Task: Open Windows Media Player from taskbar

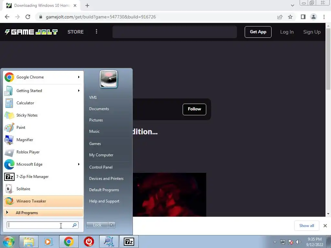Action: [48, 242]
